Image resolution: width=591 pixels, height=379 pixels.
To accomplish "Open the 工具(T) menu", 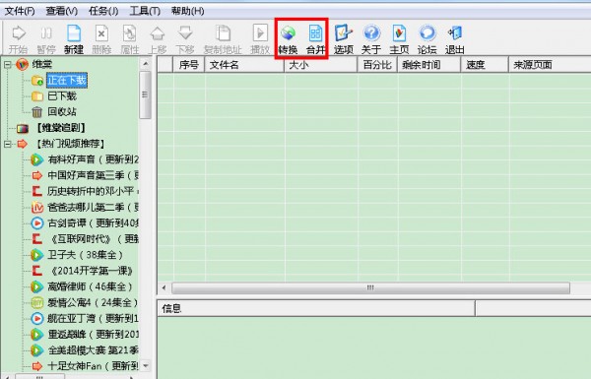I will click(145, 11).
